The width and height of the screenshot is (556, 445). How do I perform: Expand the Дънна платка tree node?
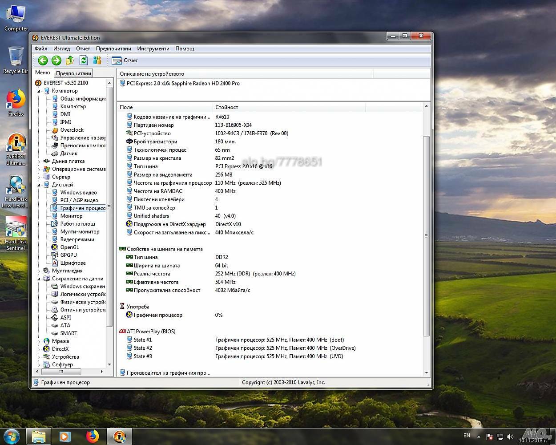point(39,161)
